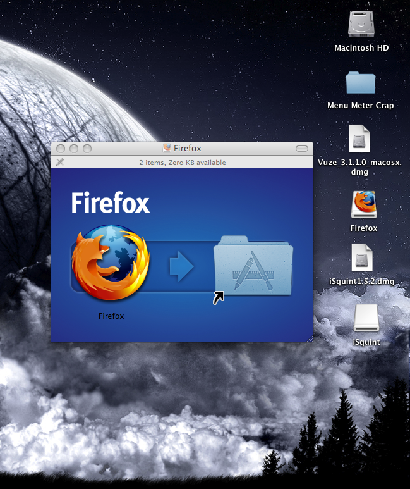Select the Firefox app icon in the window
410x489 pixels.
[111, 263]
